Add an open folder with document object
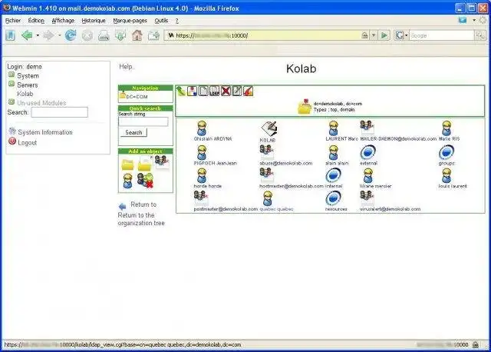This screenshot has height=352, width=491. [145, 164]
